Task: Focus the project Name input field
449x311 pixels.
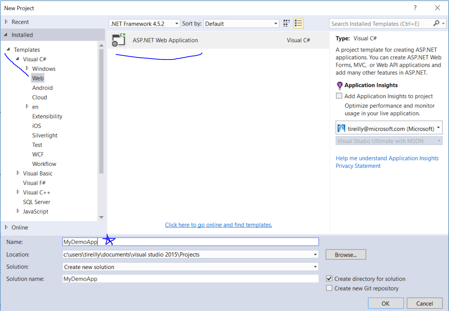Action: pyautogui.click(x=190, y=242)
